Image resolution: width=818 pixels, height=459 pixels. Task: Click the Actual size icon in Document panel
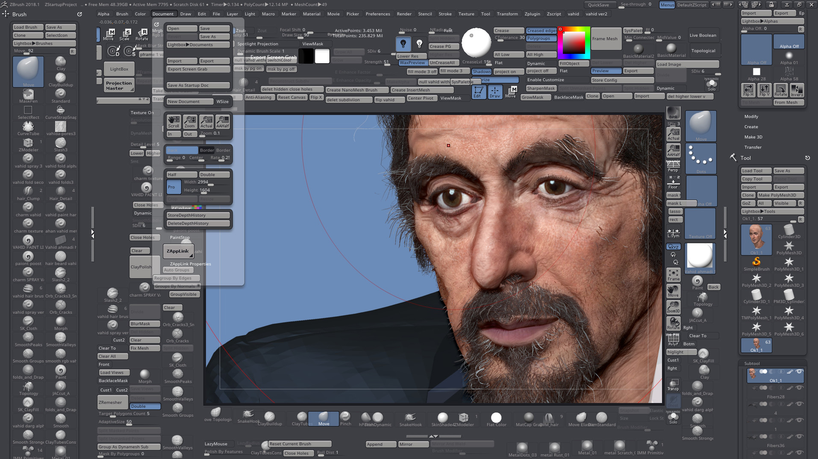tap(206, 122)
